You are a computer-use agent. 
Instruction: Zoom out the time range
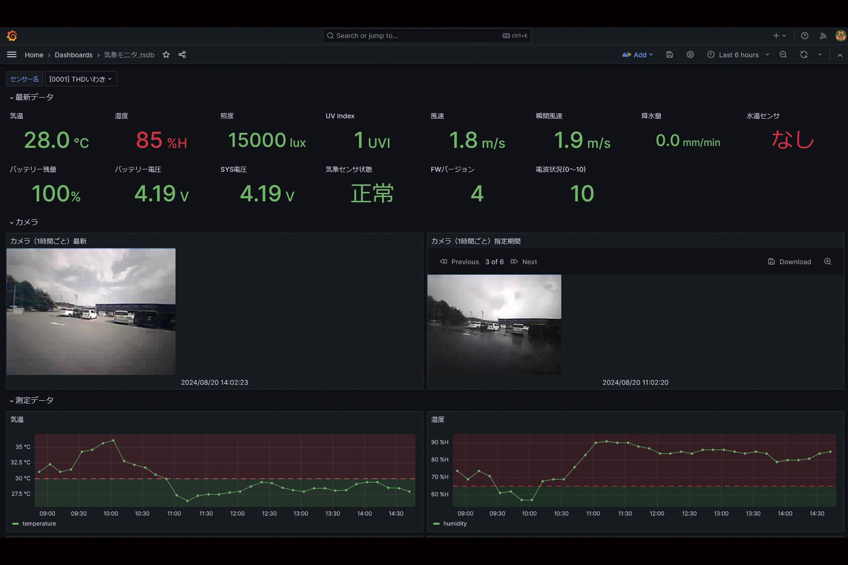click(783, 55)
